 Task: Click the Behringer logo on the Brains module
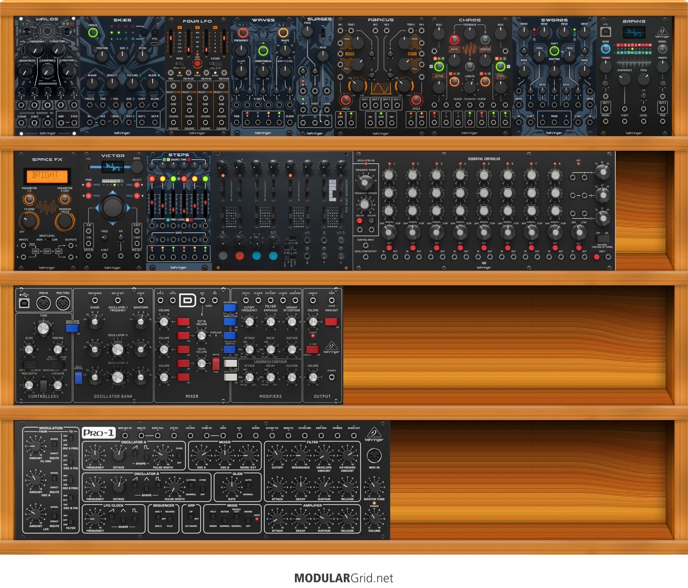662,33
